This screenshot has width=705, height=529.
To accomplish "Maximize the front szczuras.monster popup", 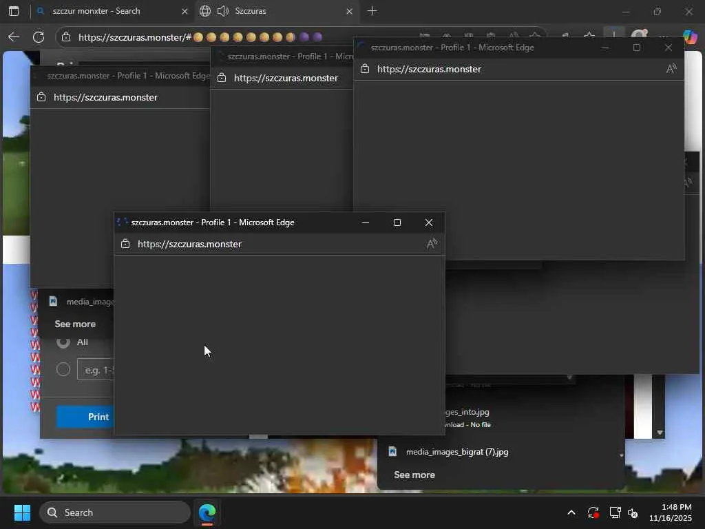I will click(397, 222).
